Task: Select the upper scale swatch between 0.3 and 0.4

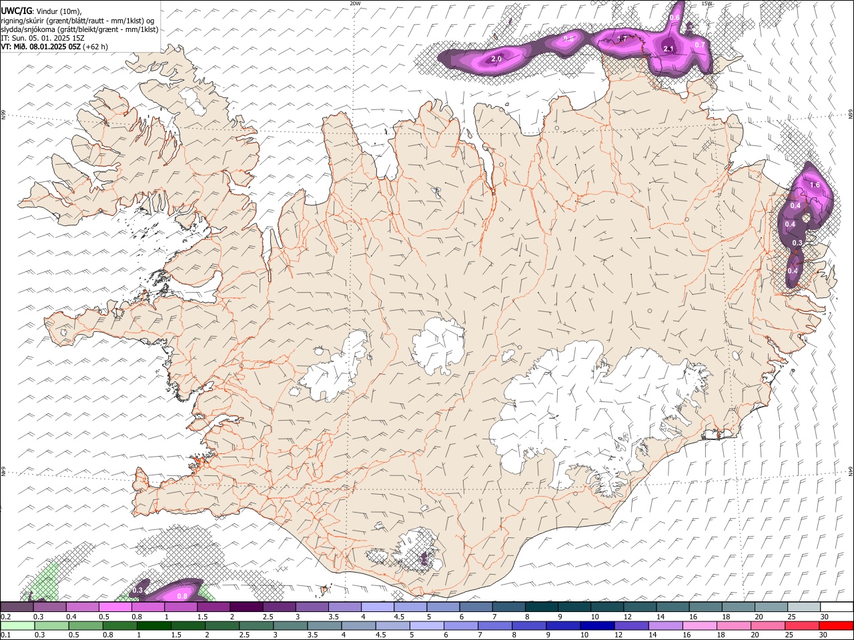Action: tap(50, 607)
